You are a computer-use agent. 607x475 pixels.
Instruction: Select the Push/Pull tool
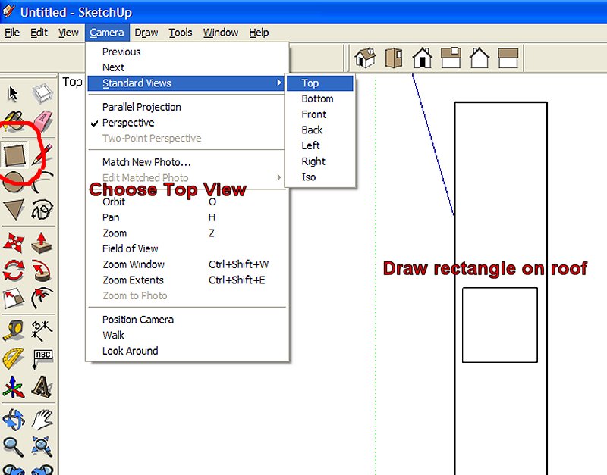point(42,242)
